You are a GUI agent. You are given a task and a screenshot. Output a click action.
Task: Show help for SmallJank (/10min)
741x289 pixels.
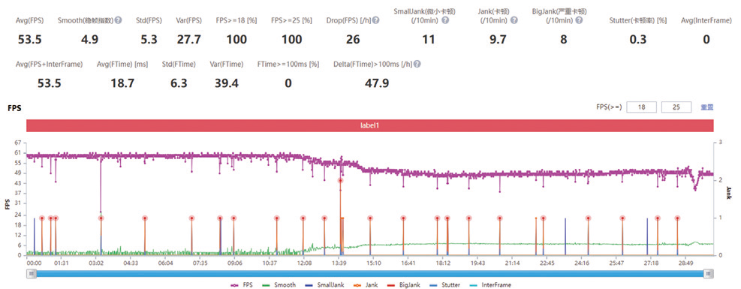pyautogui.click(x=445, y=21)
